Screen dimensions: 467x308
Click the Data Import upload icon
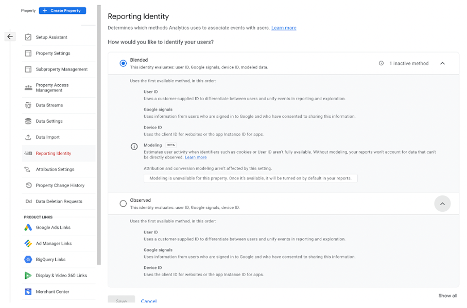coord(28,137)
